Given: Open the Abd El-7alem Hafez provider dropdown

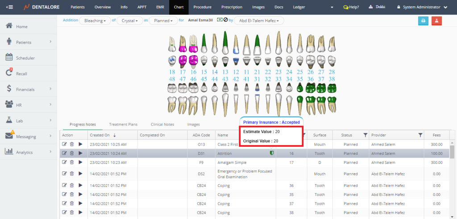Looking at the screenshot, I should click(259, 20).
